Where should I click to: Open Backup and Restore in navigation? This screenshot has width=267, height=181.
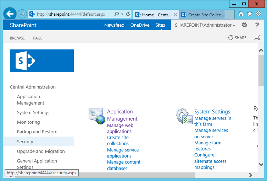click(x=37, y=132)
